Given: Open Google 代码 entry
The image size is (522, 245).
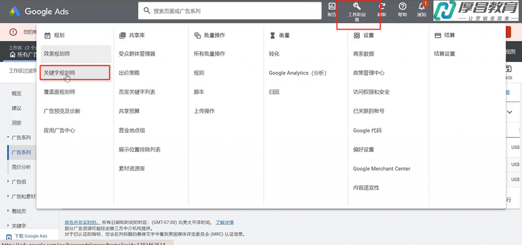Looking at the screenshot, I should coord(367,130).
